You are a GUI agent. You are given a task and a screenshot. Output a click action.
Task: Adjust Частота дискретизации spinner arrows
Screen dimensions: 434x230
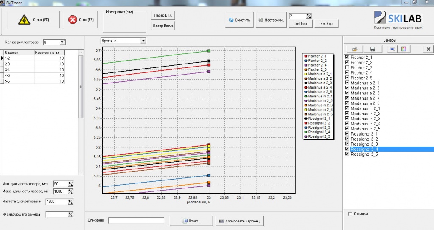point(70,202)
